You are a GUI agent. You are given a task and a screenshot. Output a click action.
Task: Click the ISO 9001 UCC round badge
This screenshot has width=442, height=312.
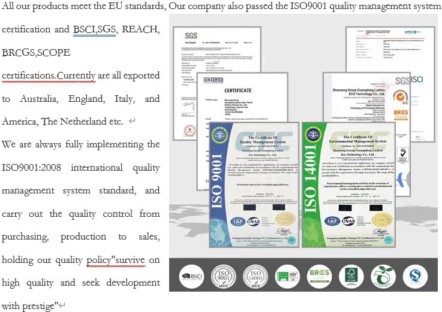pyautogui.click(x=224, y=275)
